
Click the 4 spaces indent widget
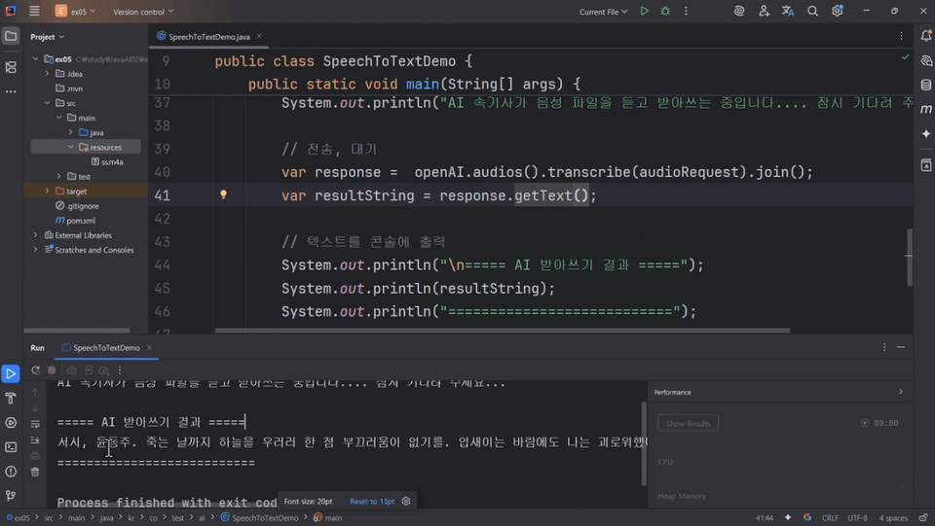(x=893, y=517)
